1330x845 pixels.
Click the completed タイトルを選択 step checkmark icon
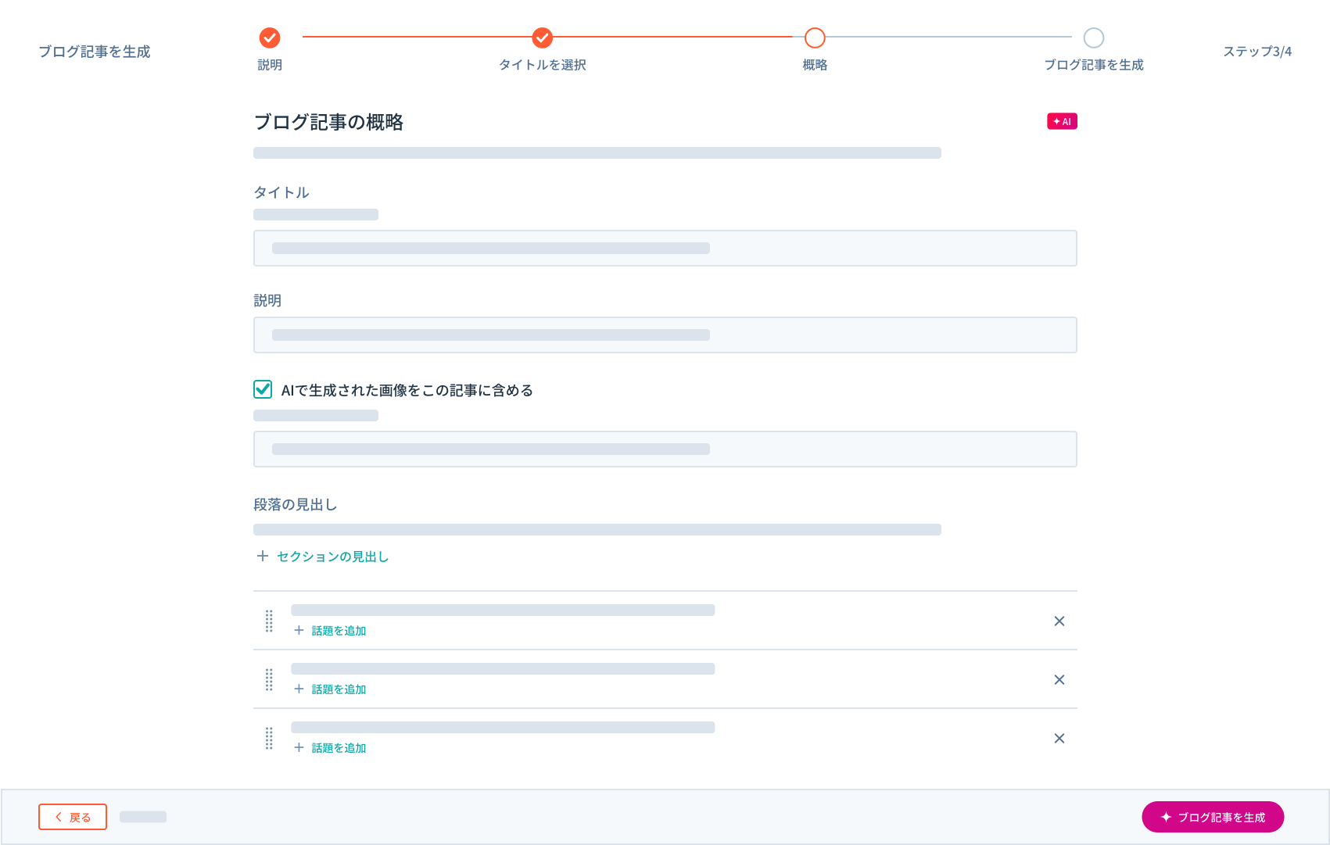click(542, 38)
